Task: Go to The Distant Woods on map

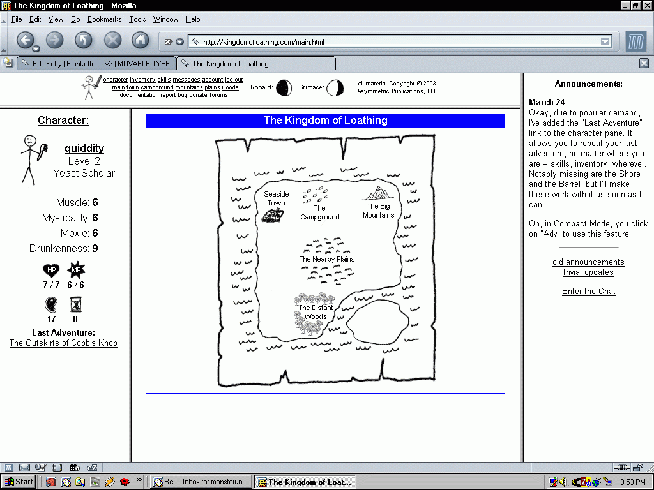Action: click(315, 313)
